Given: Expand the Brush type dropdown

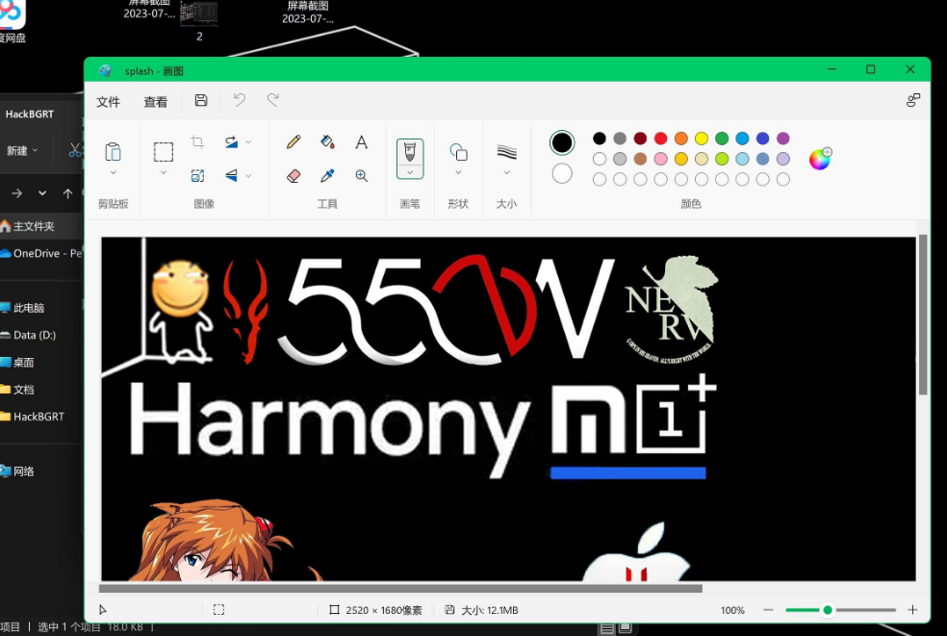Looking at the screenshot, I should (x=409, y=172).
